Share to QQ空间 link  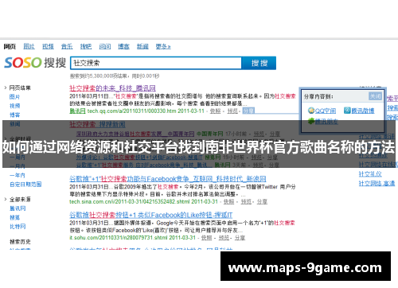(x=326, y=111)
